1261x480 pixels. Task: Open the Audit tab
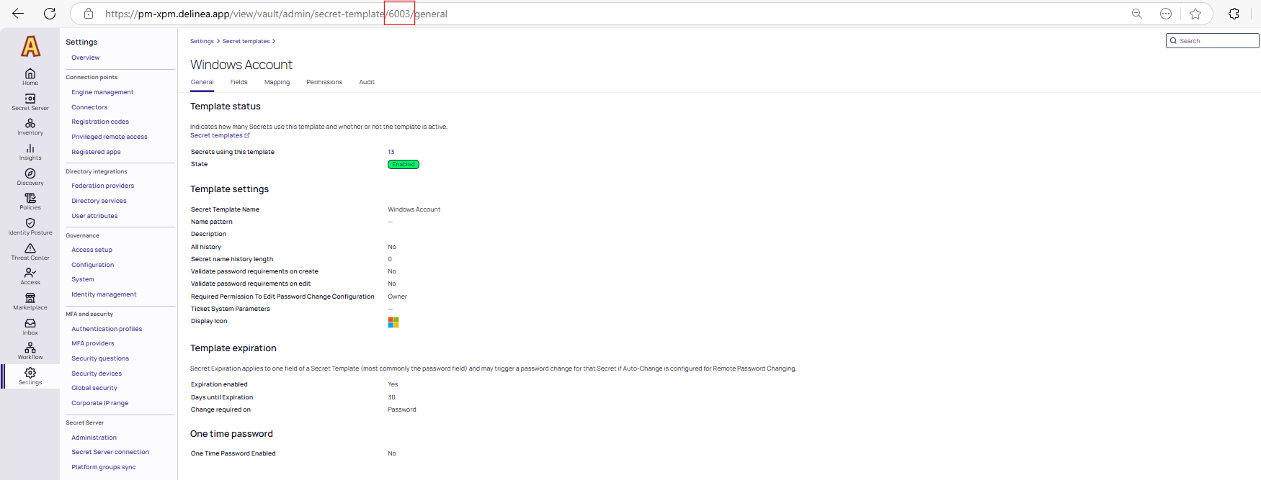[x=367, y=82]
